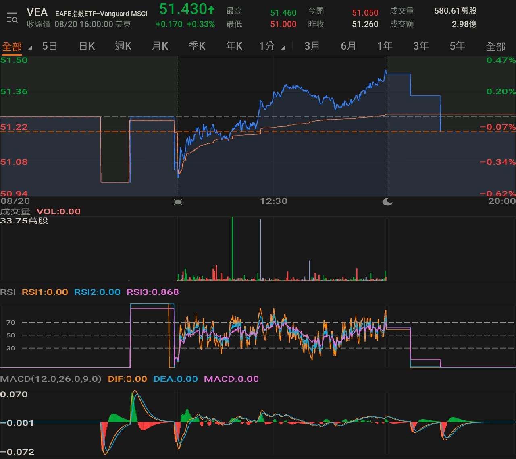The image size is (516, 459).
Task: Expand the dropdown triangle next to 1分
Action: coord(283,48)
